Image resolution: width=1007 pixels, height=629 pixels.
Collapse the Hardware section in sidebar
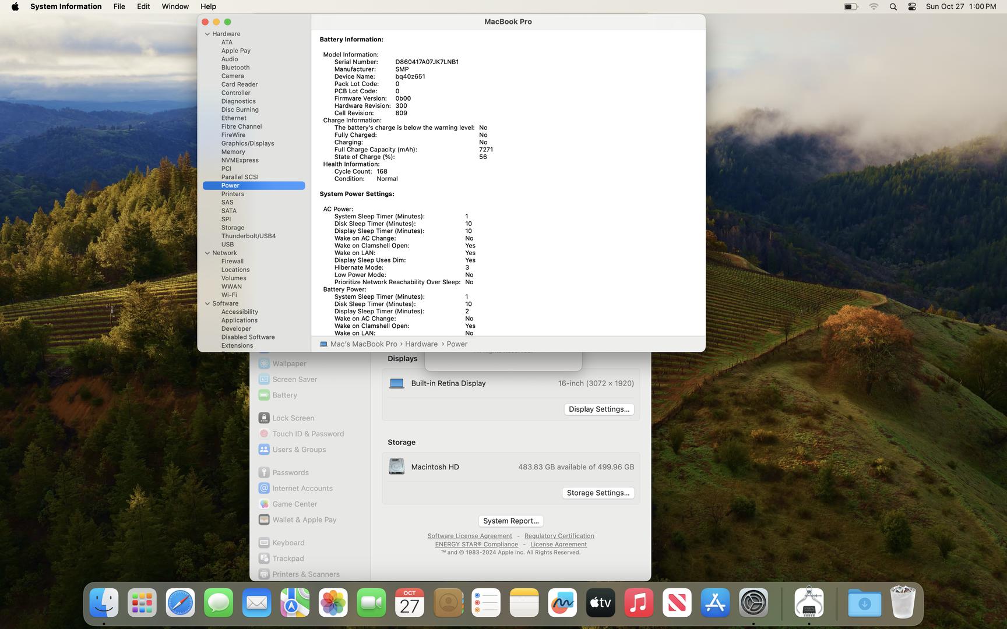(207, 34)
